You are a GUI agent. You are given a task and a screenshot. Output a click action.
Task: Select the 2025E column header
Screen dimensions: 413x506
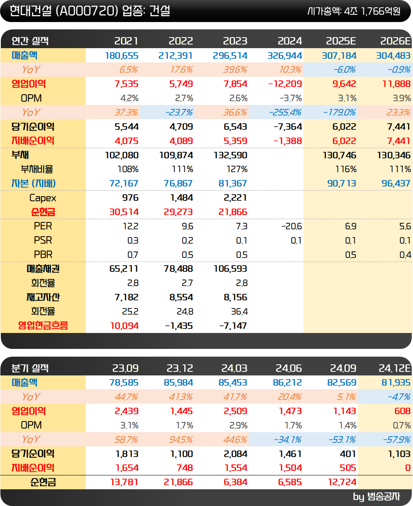tap(341, 41)
